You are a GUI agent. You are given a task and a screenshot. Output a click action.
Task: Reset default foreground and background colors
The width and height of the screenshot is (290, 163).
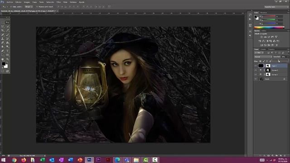coord(2,67)
